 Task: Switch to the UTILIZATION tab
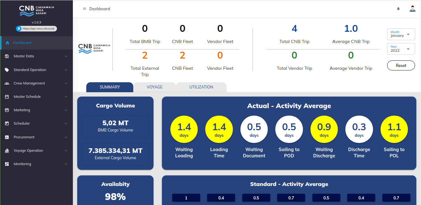tap(201, 87)
